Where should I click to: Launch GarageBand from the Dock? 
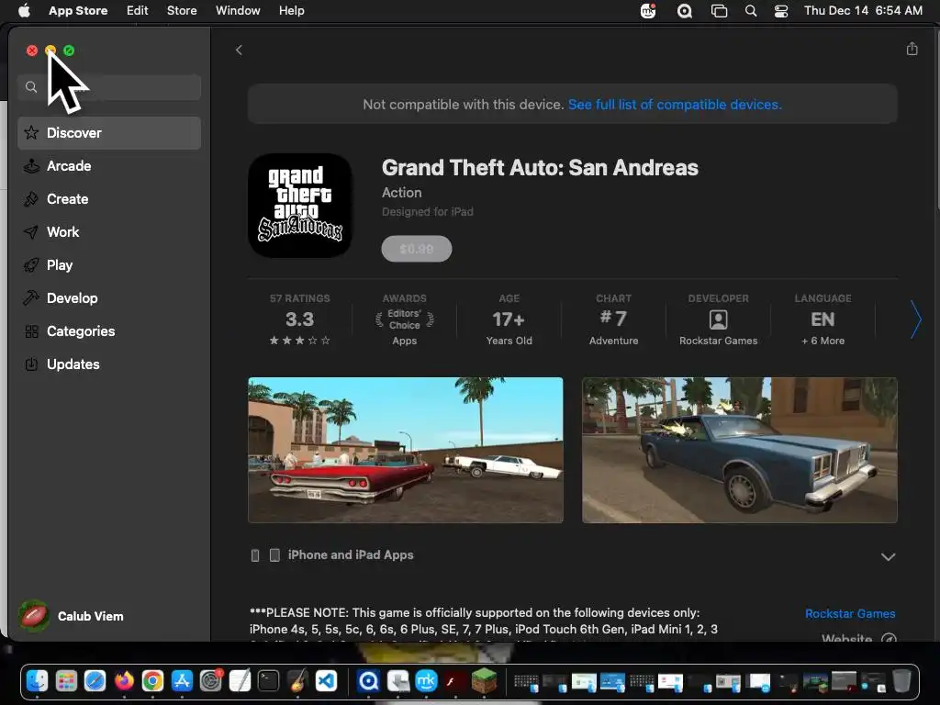click(x=297, y=681)
